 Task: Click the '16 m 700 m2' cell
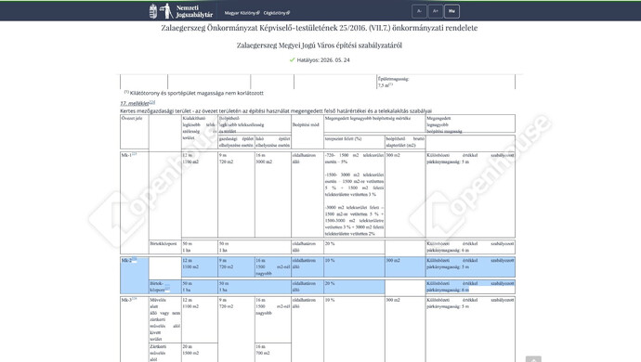click(273, 353)
